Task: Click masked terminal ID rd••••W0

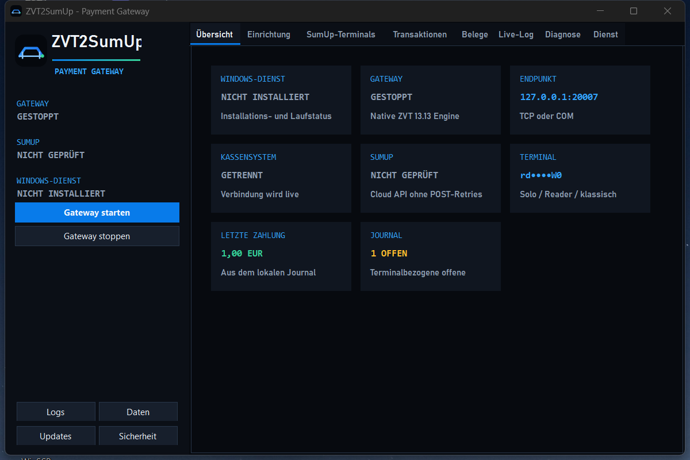Action: click(x=540, y=175)
